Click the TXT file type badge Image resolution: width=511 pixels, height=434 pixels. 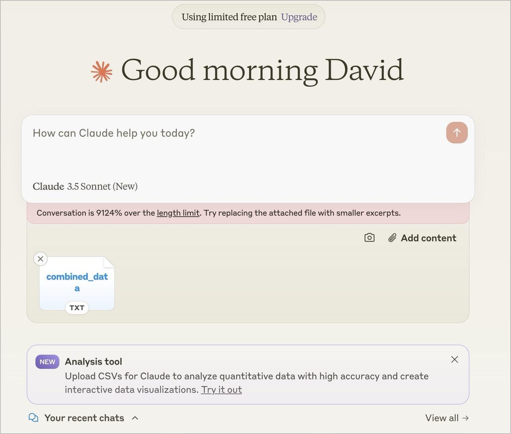pos(77,308)
